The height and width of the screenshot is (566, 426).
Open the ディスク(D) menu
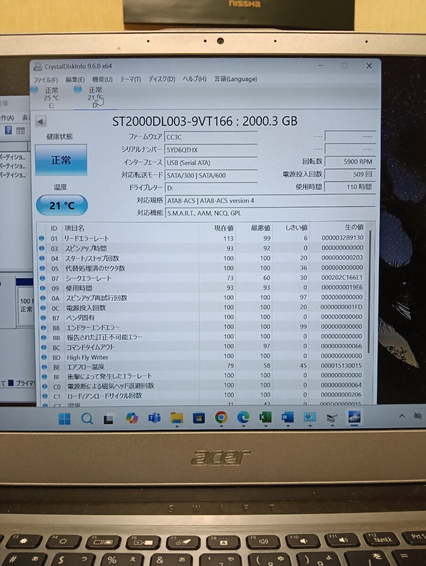(161, 79)
